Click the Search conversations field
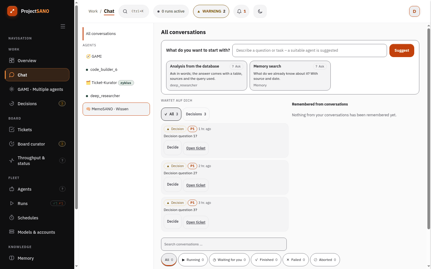The height and width of the screenshot is (269, 431). 224,244
